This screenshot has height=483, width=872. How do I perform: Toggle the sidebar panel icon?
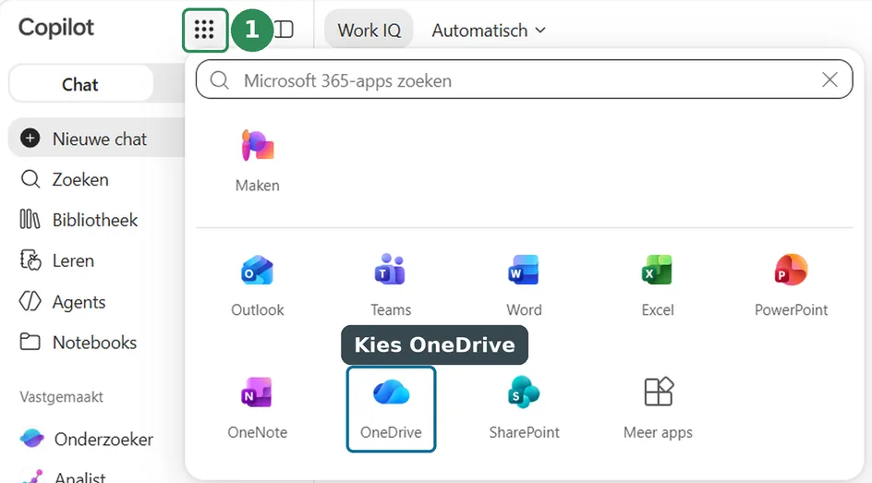click(x=285, y=30)
